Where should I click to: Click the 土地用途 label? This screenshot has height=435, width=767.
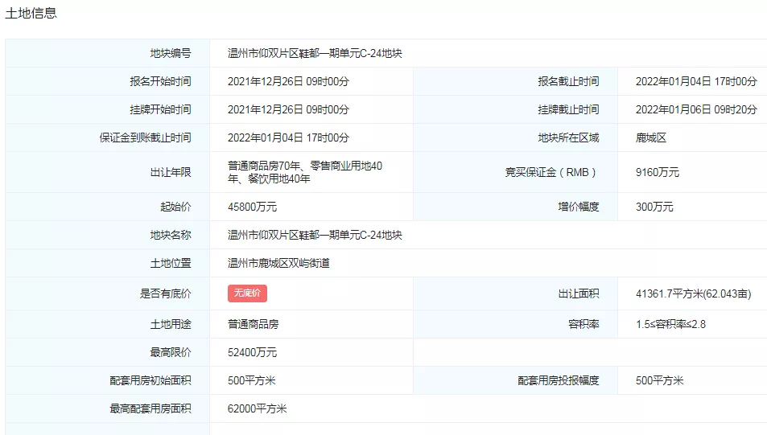tap(171, 324)
